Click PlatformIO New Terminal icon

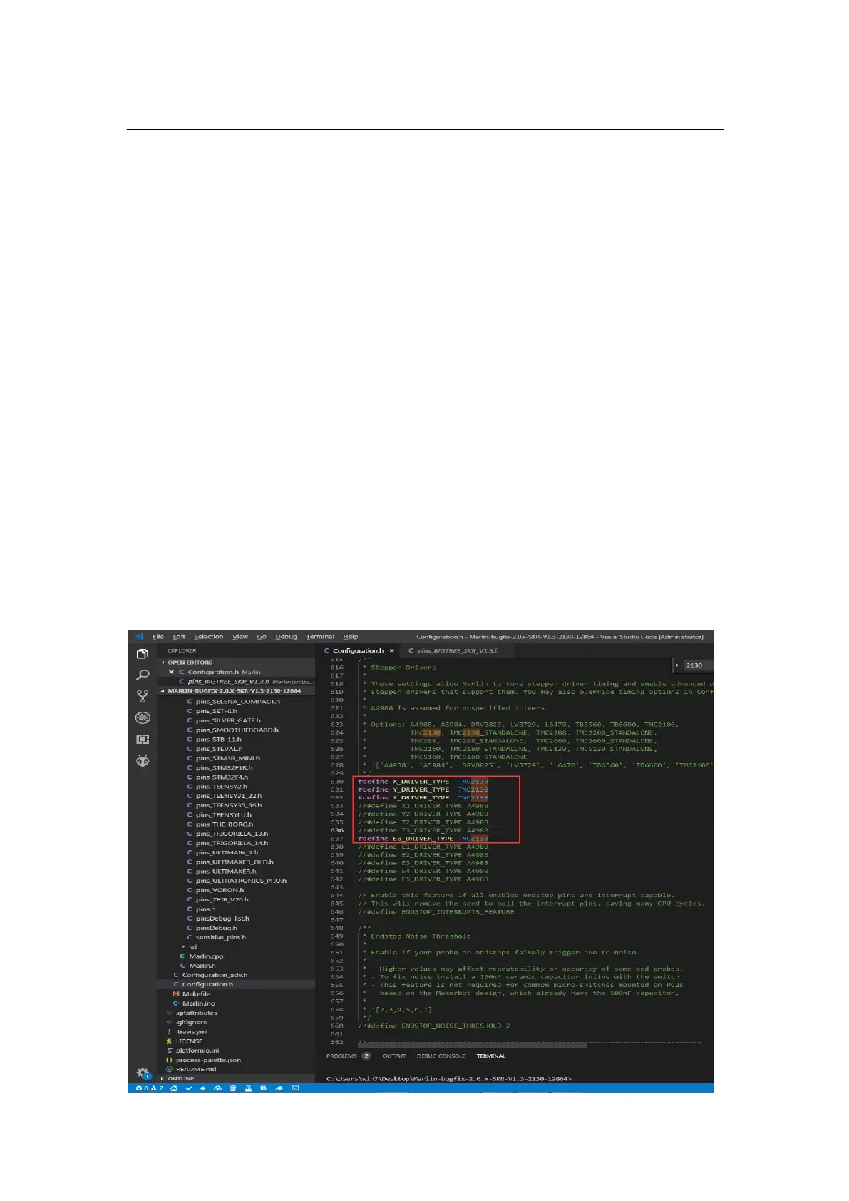click(295, 1088)
